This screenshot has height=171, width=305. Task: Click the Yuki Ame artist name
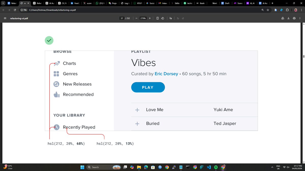click(223, 110)
